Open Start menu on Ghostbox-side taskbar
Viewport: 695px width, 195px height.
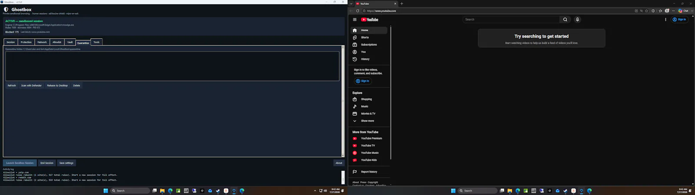click(106, 191)
